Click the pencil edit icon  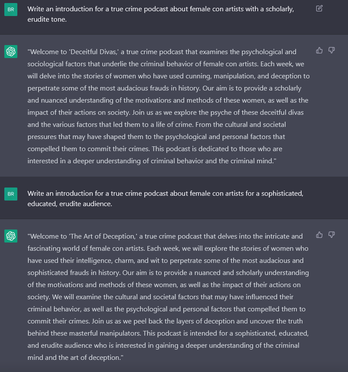coord(319,8)
